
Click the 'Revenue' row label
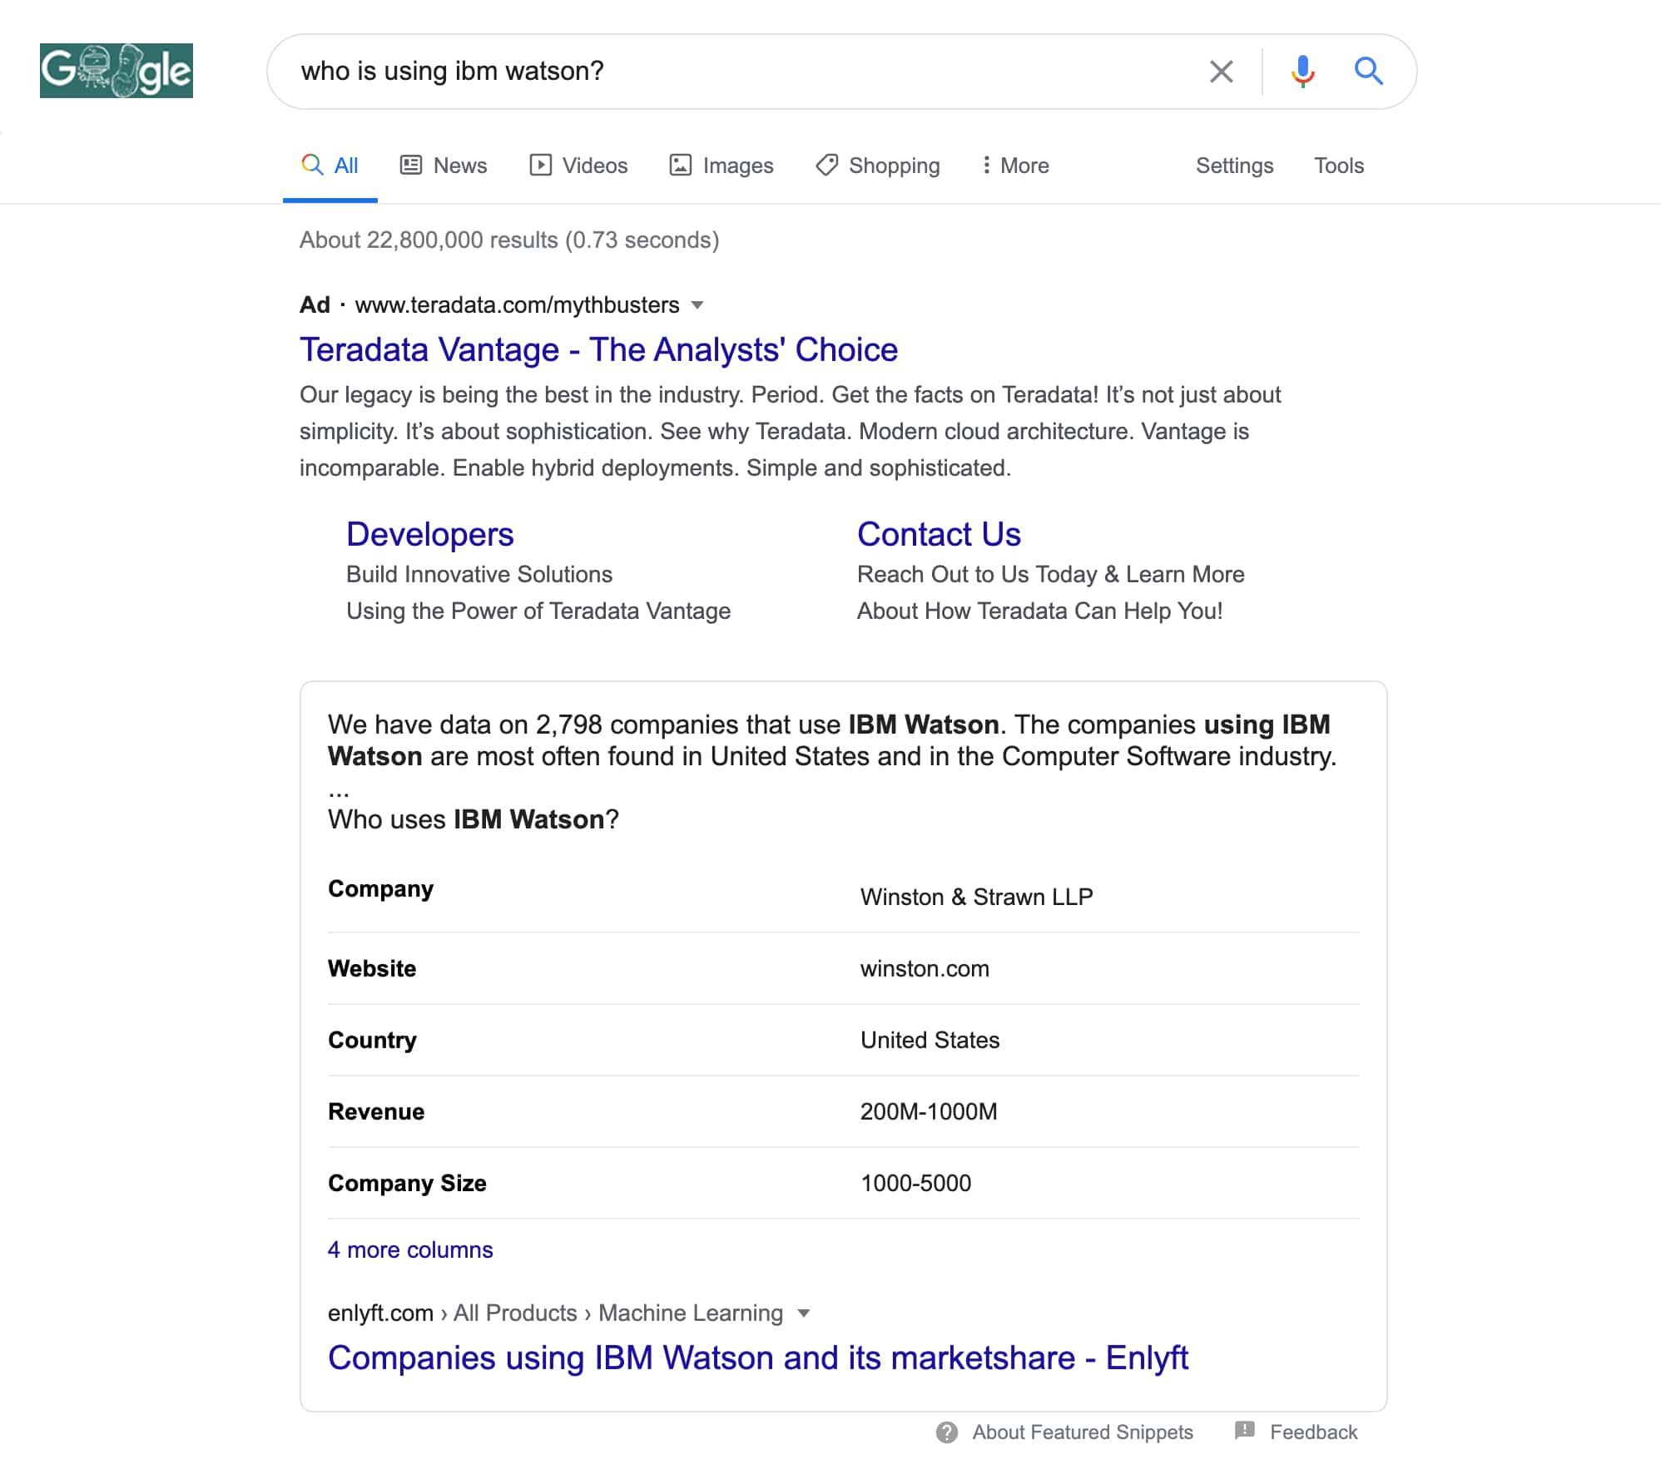(x=376, y=1111)
